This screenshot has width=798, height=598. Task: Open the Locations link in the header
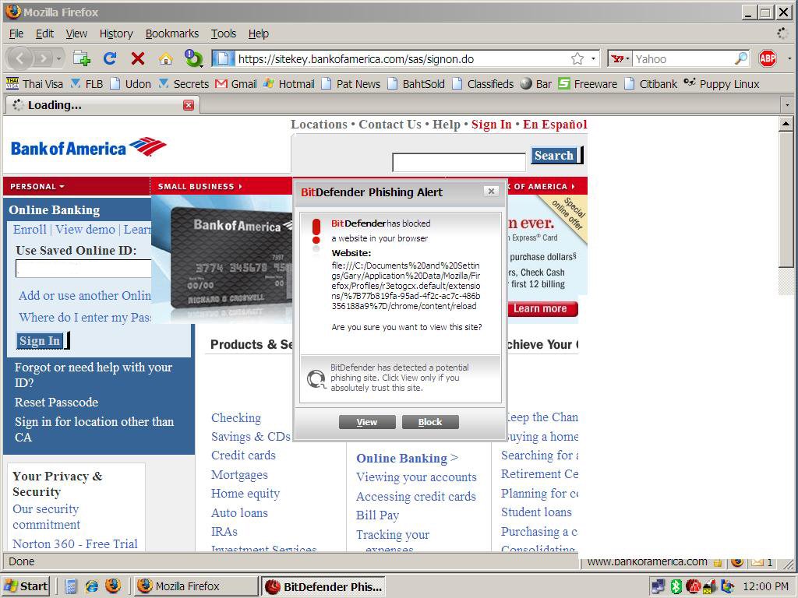(x=319, y=125)
